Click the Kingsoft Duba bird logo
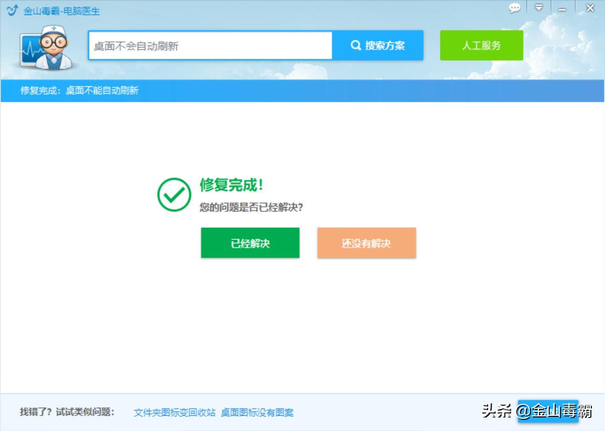The height and width of the screenshot is (431, 605). pos(11,9)
